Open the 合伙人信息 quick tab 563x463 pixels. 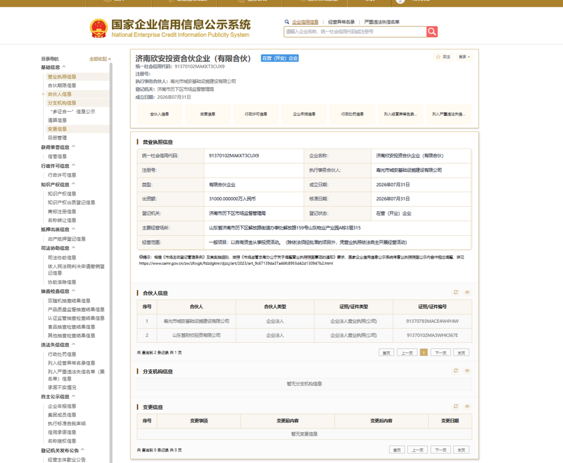[x=160, y=114]
